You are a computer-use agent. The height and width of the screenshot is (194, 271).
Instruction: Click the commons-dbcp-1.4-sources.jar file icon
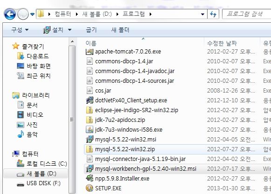(90, 80)
